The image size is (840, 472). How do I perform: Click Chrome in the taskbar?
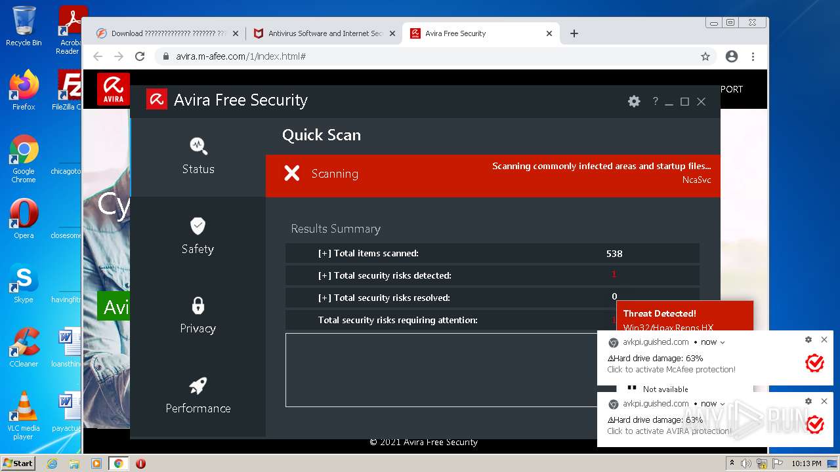coord(118,463)
